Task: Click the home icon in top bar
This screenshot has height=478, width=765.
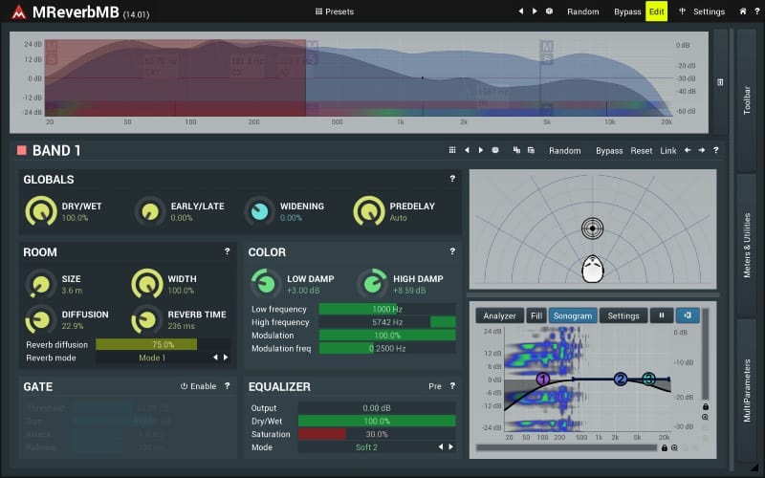Action: click(x=743, y=11)
